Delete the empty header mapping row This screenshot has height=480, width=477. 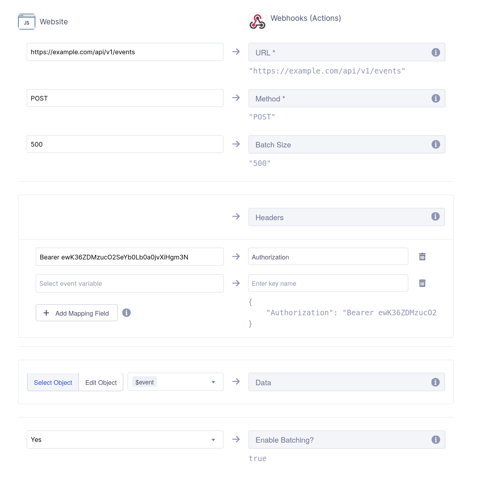(x=422, y=283)
